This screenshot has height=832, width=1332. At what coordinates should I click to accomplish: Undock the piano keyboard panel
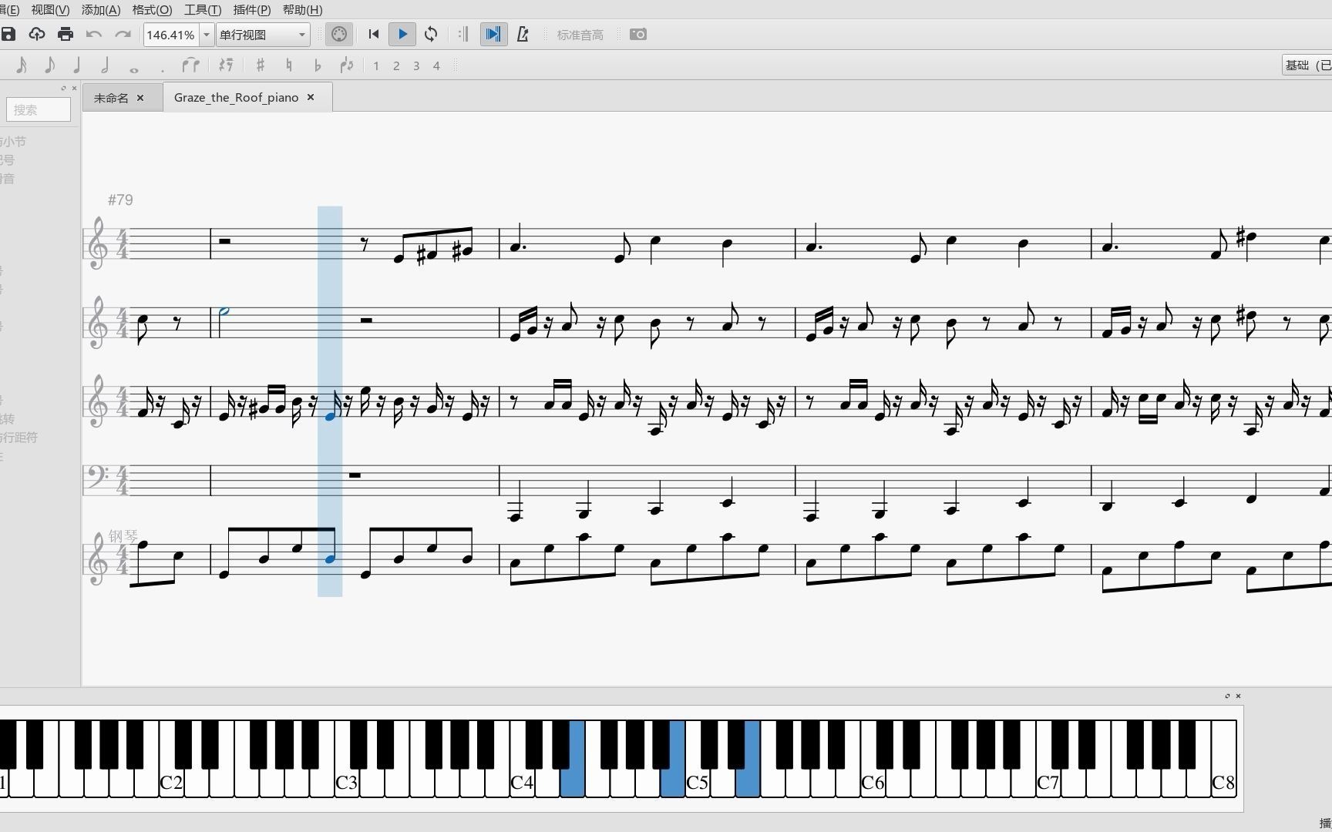[1228, 696]
